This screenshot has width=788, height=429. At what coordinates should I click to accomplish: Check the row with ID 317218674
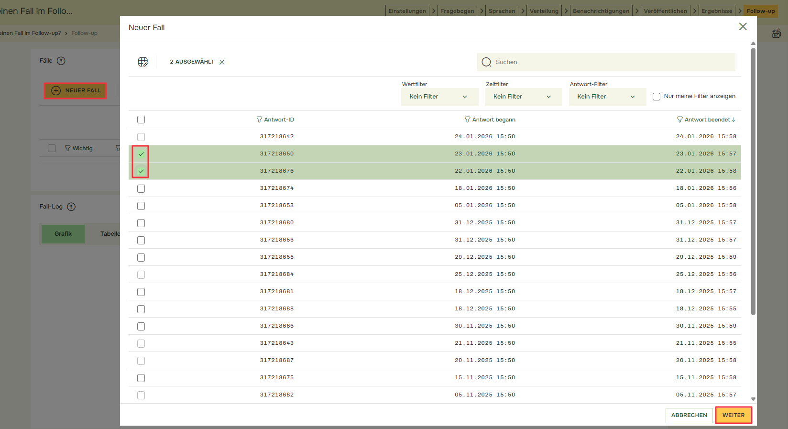point(141,188)
